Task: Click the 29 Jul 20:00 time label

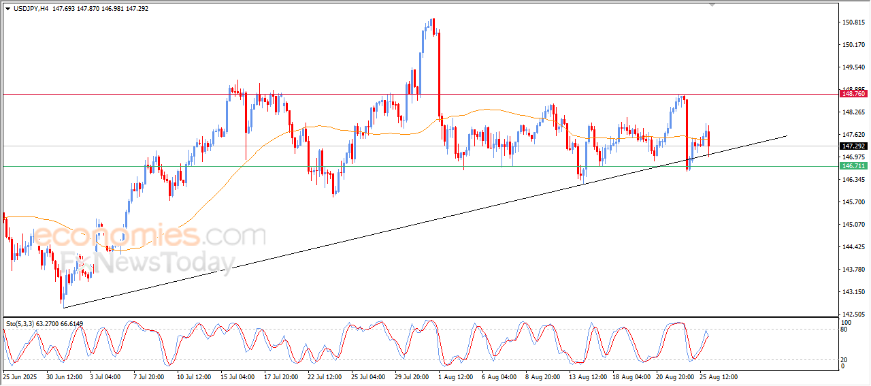Action: [413, 376]
